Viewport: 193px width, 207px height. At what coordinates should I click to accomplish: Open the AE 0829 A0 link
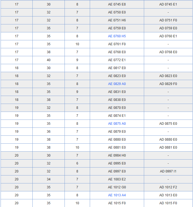click(117, 84)
